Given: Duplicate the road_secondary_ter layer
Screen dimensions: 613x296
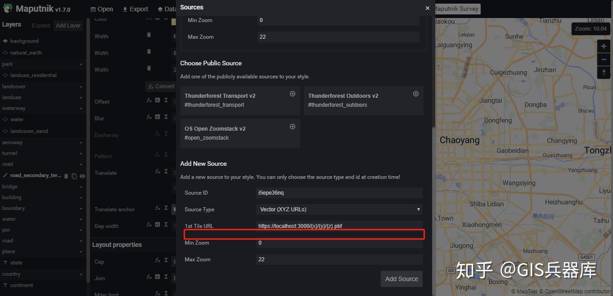Looking at the screenshot, I should tap(74, 176).
